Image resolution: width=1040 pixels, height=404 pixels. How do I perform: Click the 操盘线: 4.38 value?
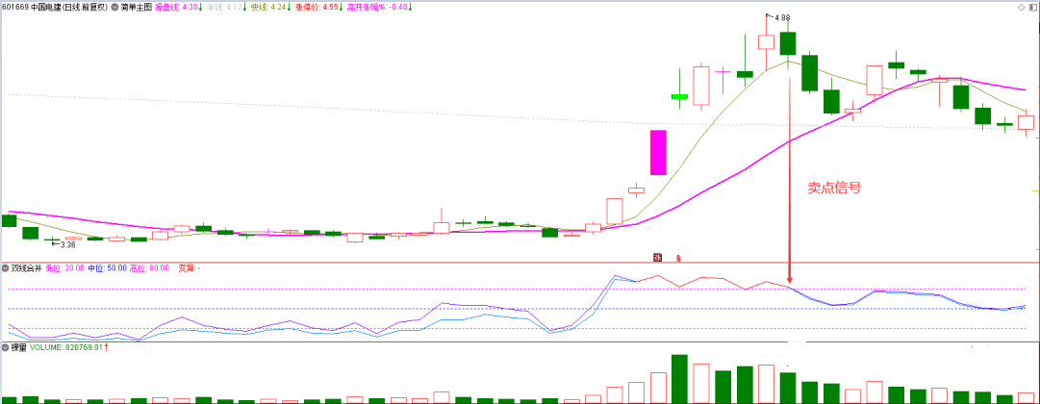point(178,8)
